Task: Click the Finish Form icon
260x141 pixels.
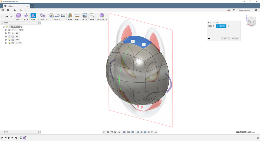Action: (x=102, y=15)
